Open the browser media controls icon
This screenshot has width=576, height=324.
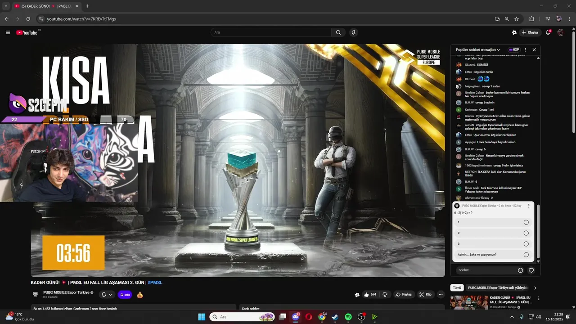tap(548, 19)
